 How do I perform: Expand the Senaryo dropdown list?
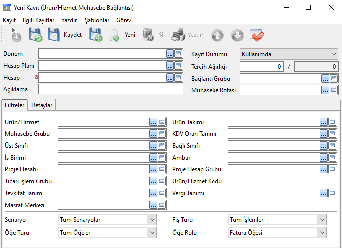[x=151, y=220]
